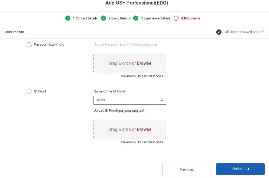Select the Passport Size Photo radio button
The width and height of the screenshot is (269, 178).
(x=29, y=45)
